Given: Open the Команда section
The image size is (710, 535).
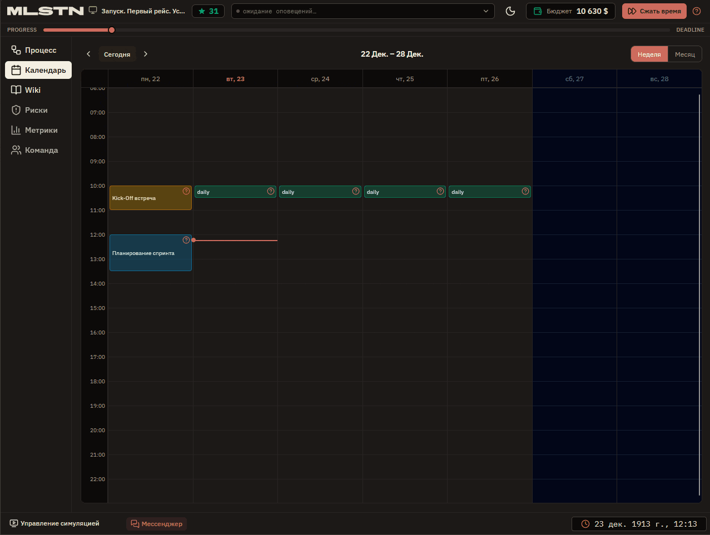Looking at the screenshot, I should (38, 150).
